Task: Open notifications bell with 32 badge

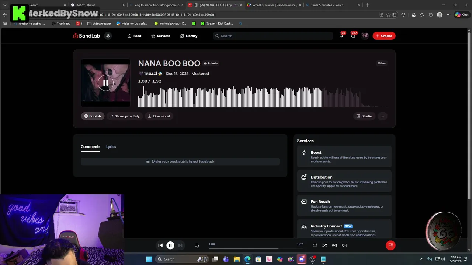Action: pyautogui.click(x=341, y=36)
